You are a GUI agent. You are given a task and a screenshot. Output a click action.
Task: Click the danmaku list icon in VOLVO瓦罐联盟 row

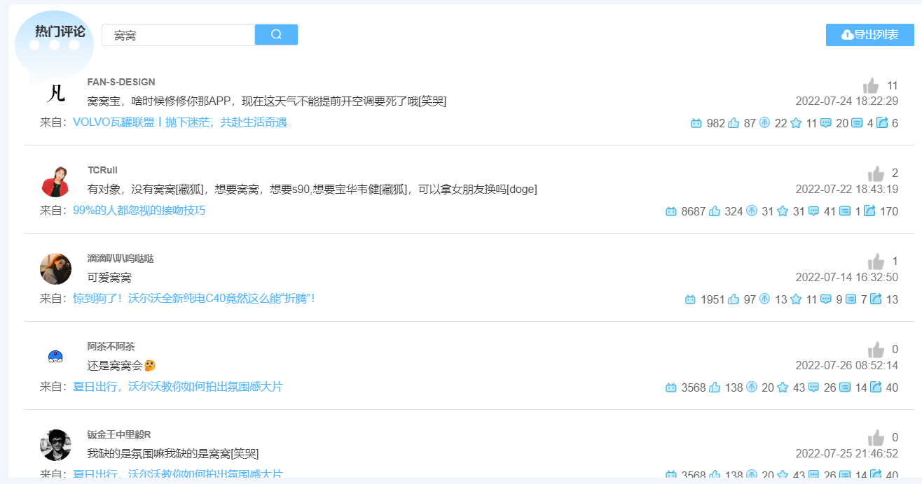pos(857,123)
